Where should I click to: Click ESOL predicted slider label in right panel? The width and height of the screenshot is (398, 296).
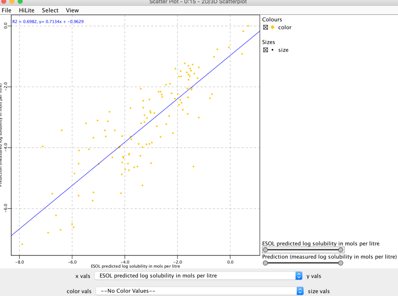tap(321, 244)
